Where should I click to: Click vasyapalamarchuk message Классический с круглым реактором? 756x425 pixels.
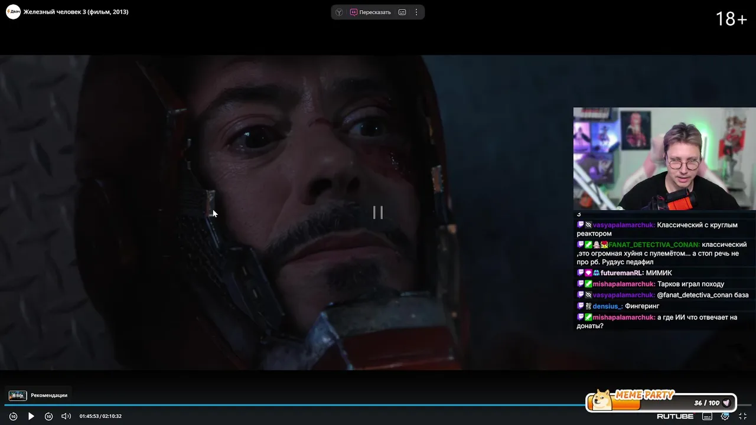[657, 229]
